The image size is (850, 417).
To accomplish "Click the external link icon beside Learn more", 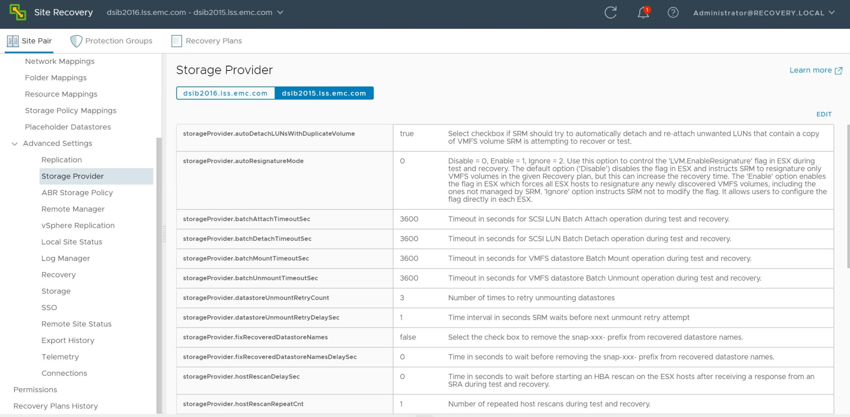I will tap(838, 71).
